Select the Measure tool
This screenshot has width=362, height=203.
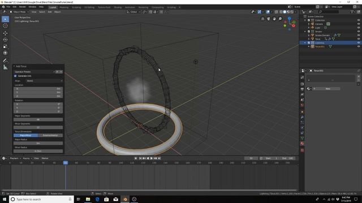click(5, 67)
